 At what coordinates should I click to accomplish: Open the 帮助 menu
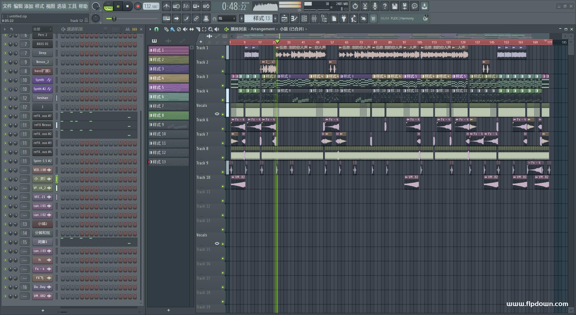[x=83, y=6]
